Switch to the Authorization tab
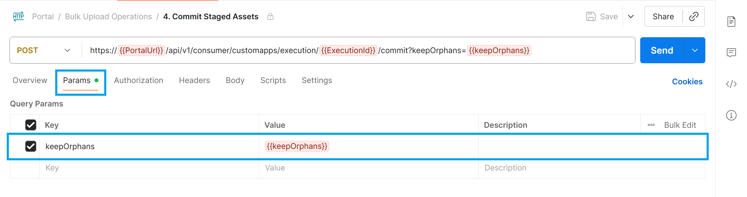The height and width of the screenshot is (197, 747). 139,80
